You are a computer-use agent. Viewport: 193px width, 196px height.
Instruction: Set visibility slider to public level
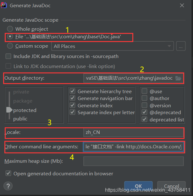click(20, 119)
